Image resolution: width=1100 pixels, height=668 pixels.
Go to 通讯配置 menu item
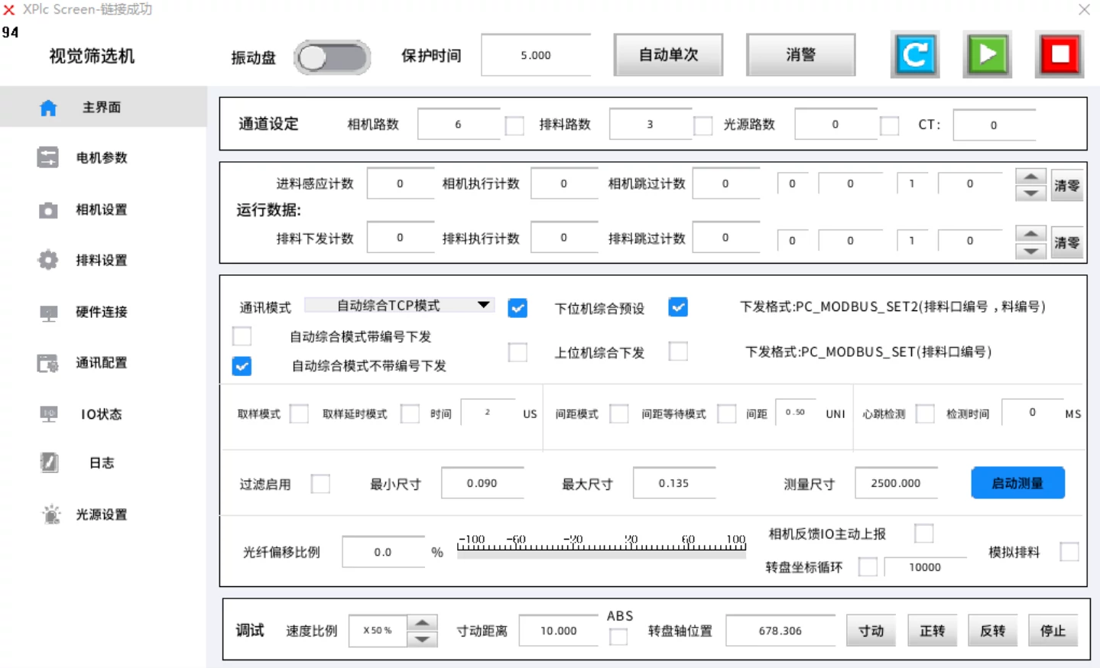(x=101, y=363)
